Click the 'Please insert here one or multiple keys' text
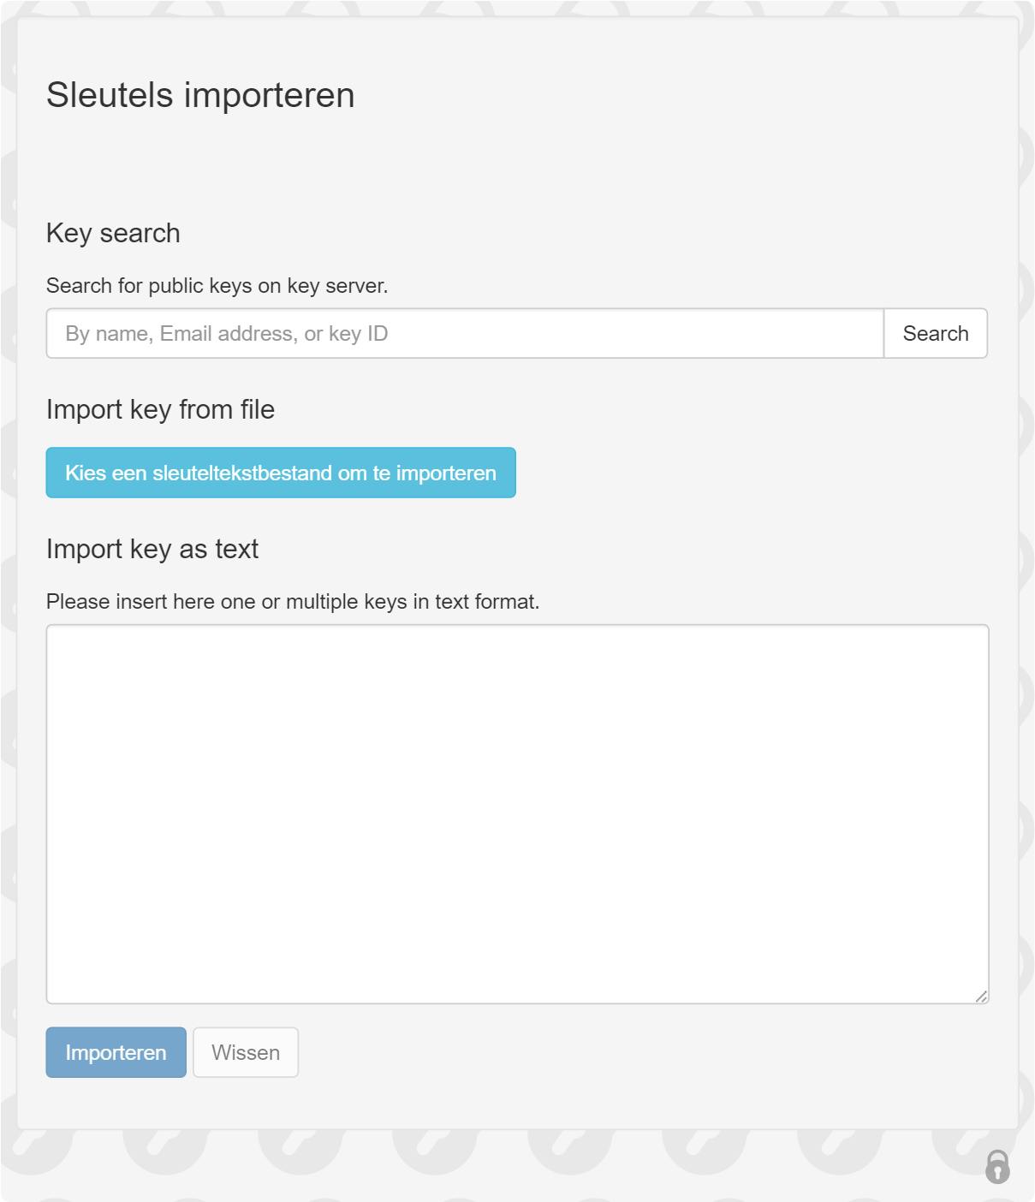The height and width of the screenshot is (1202, 1035). pos(293,602)
